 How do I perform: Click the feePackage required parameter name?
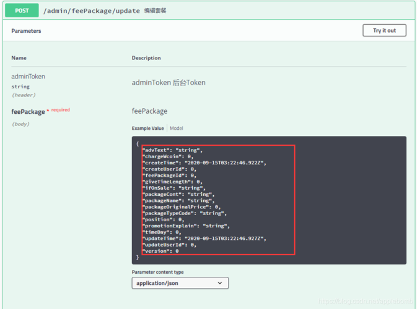coord(28,112)
